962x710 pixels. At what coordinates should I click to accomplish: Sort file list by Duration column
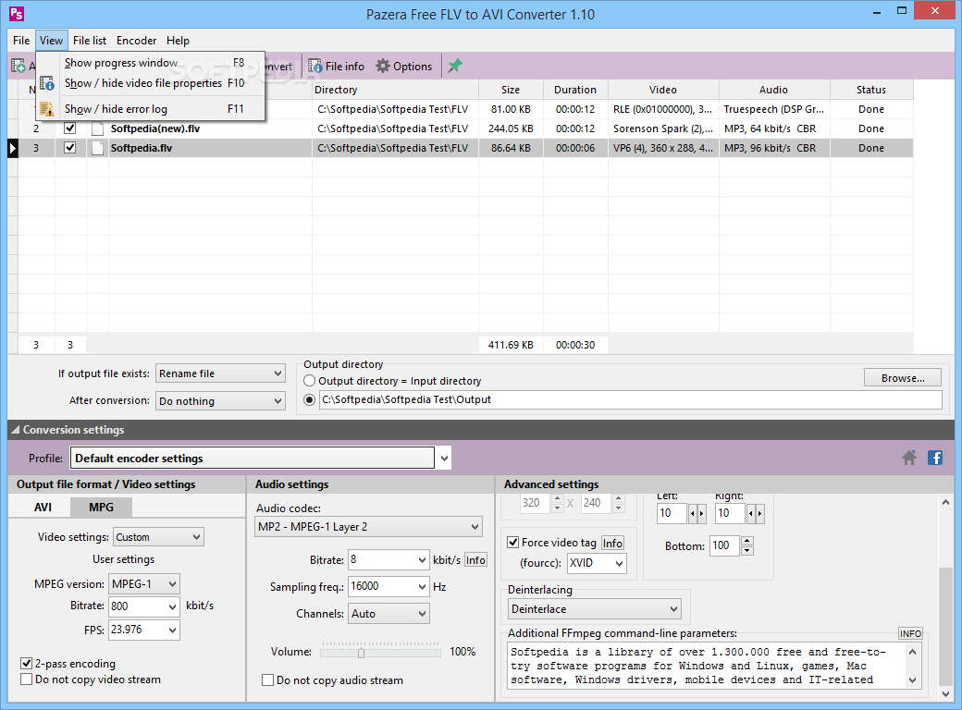574,90
